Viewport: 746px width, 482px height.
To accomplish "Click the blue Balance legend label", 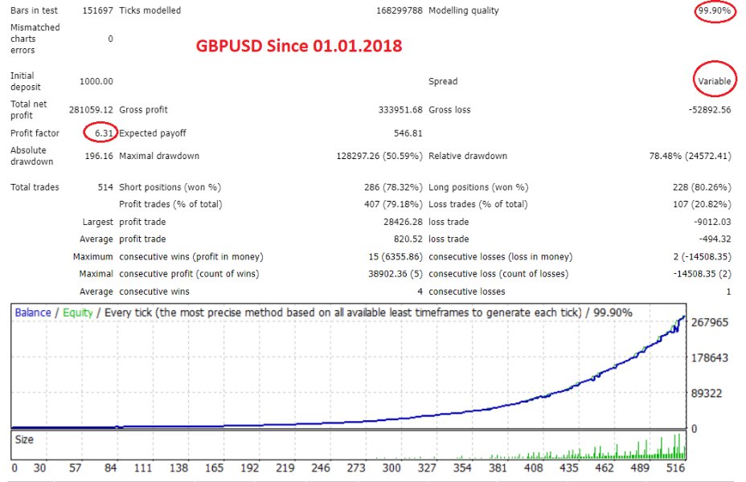I will coord(33,312).
